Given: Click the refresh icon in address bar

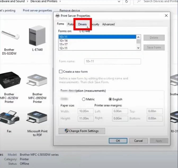Looking at the screenshot, I should click(x=127, y=2).
